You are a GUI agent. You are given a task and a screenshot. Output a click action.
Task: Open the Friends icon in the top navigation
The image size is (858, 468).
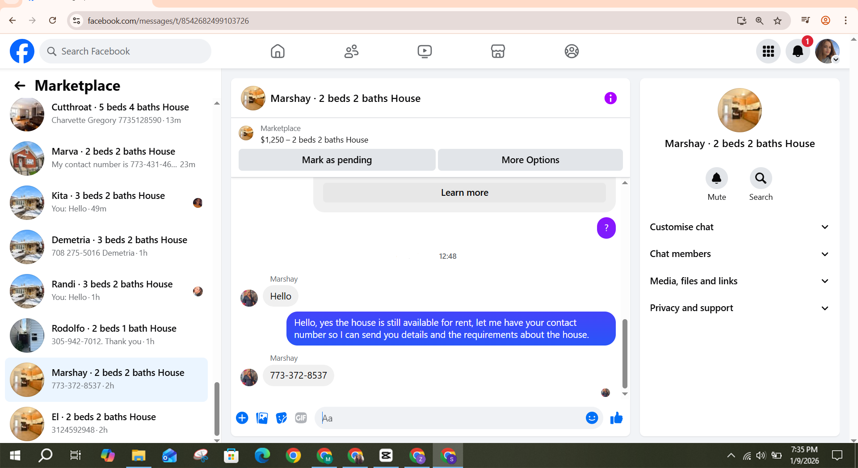point(351,51)
